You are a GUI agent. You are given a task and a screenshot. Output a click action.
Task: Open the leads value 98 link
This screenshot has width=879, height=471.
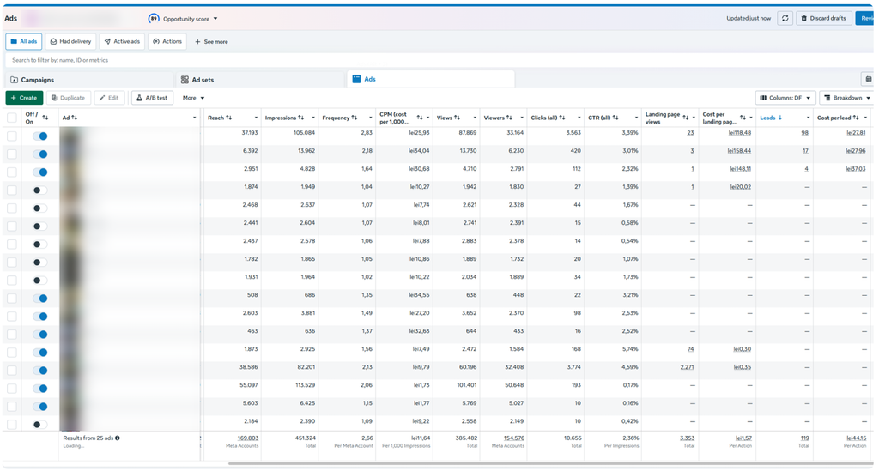point(804,133)
